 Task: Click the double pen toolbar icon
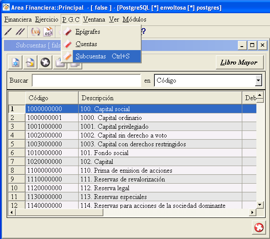click(x=20, y=32)
